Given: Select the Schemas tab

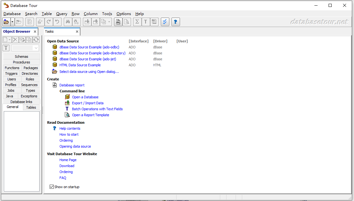Looking at the screenshot, I should coord(21,57).
